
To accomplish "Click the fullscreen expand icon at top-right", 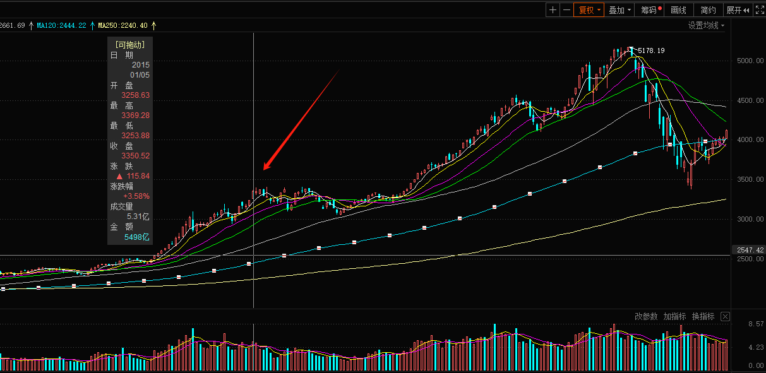I will tap(758, 9).
